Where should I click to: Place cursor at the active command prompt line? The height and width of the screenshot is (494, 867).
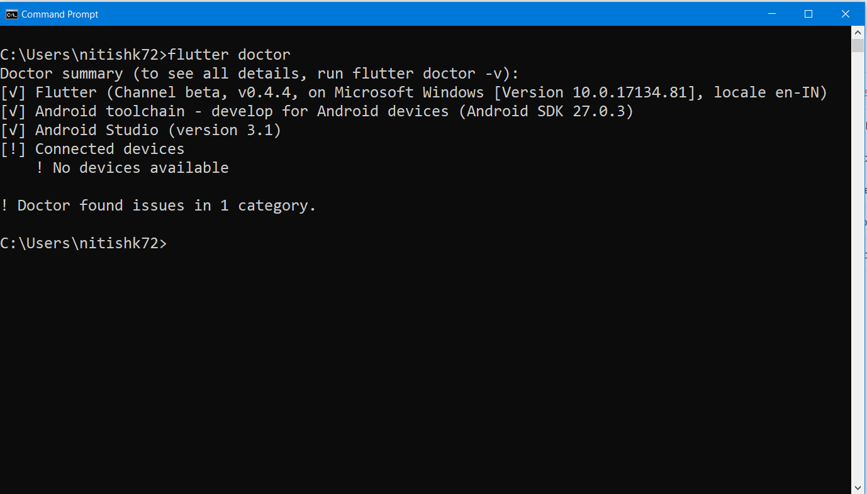tap(176, 243)
